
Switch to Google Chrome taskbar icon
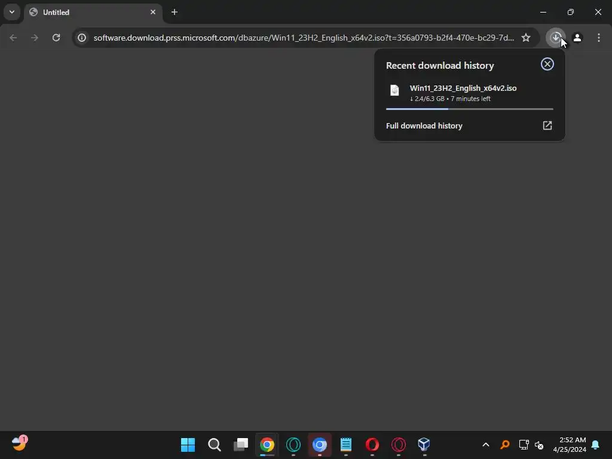(267, 445)
